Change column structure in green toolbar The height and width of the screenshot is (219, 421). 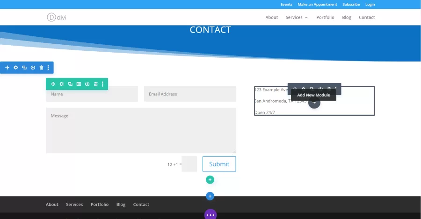coord(79,84)
